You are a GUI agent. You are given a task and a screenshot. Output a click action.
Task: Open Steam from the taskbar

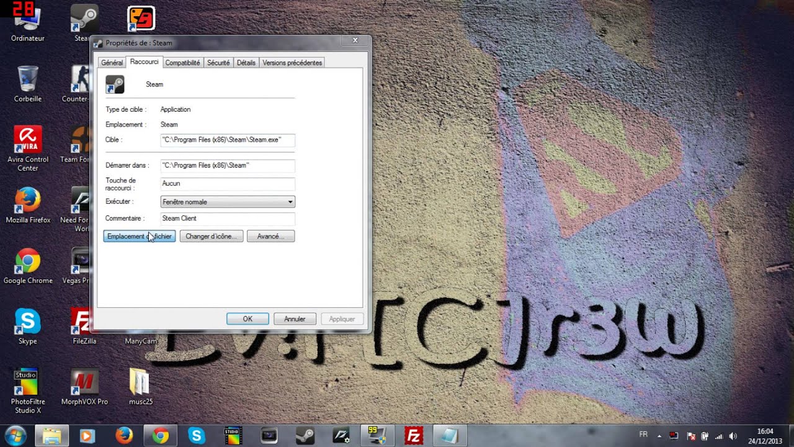(x=305, y=436)
